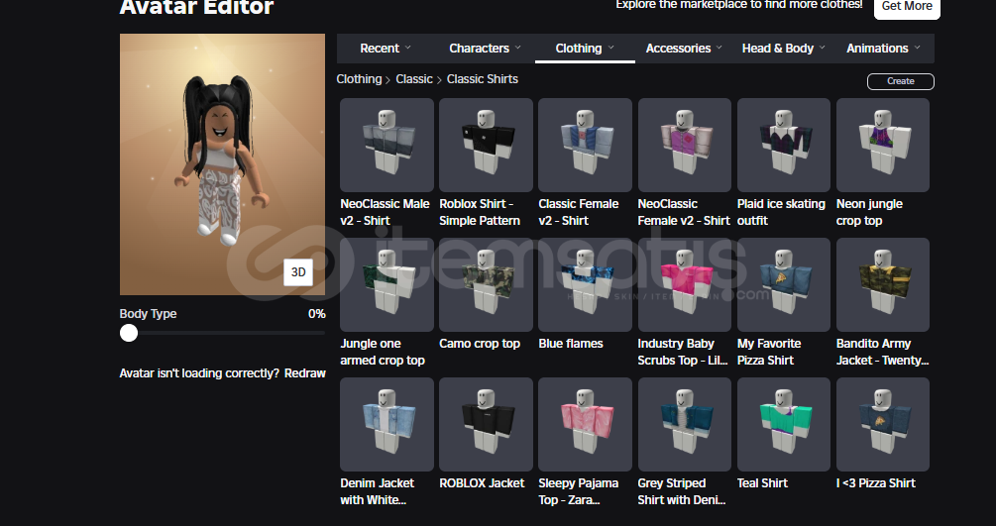
Task: Switch to the Animations tab
Action: click(x=884, y=49)
